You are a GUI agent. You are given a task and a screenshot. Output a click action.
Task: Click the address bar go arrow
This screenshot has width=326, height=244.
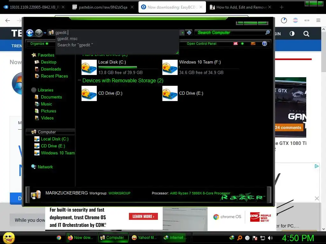tap(189, 33)
